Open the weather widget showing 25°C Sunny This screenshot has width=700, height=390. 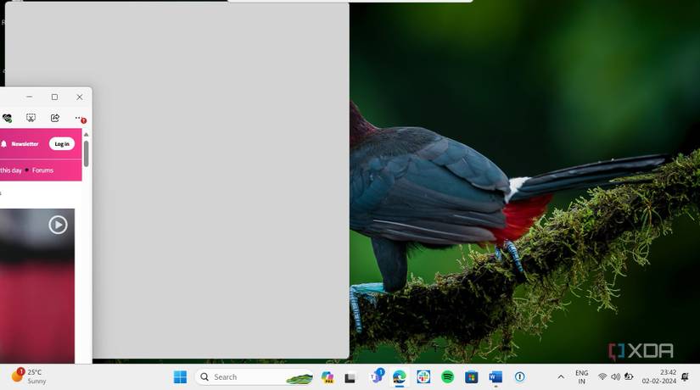[29, 376]
